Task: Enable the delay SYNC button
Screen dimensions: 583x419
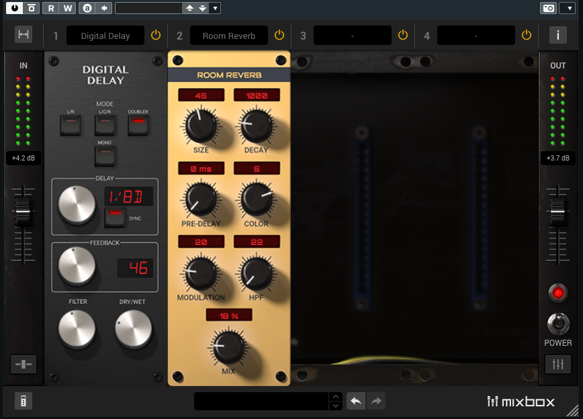Action: [116, 218]
